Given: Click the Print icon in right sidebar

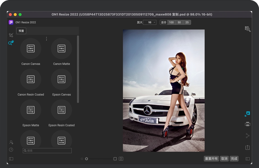Looking at the screenshot, I should point(248,124).
